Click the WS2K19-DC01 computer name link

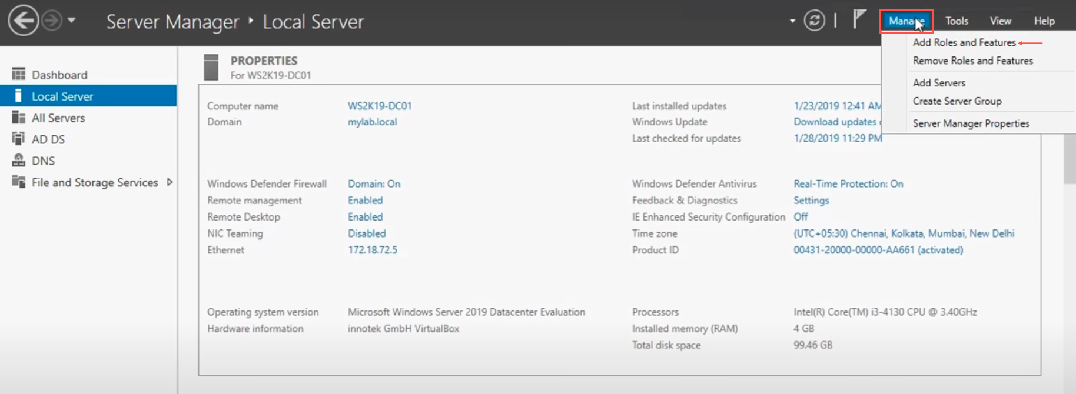380,106
